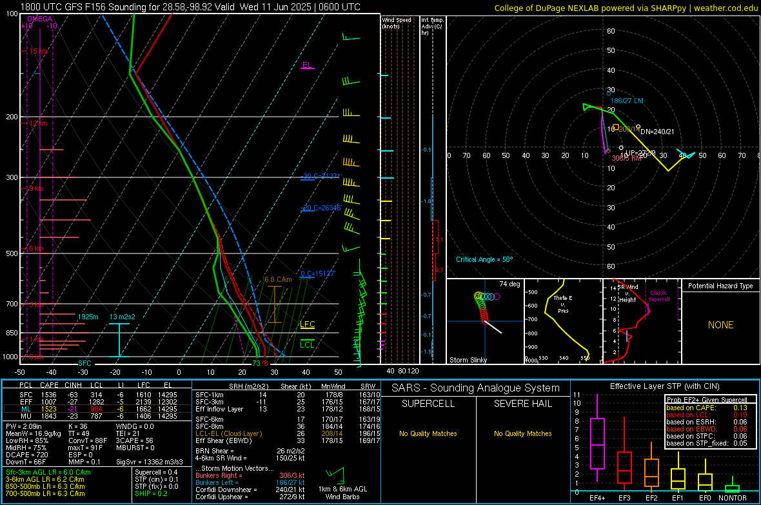Click the -20 C=26346' height label
This screenshot has width=761, height=505.
pos(321,208)
